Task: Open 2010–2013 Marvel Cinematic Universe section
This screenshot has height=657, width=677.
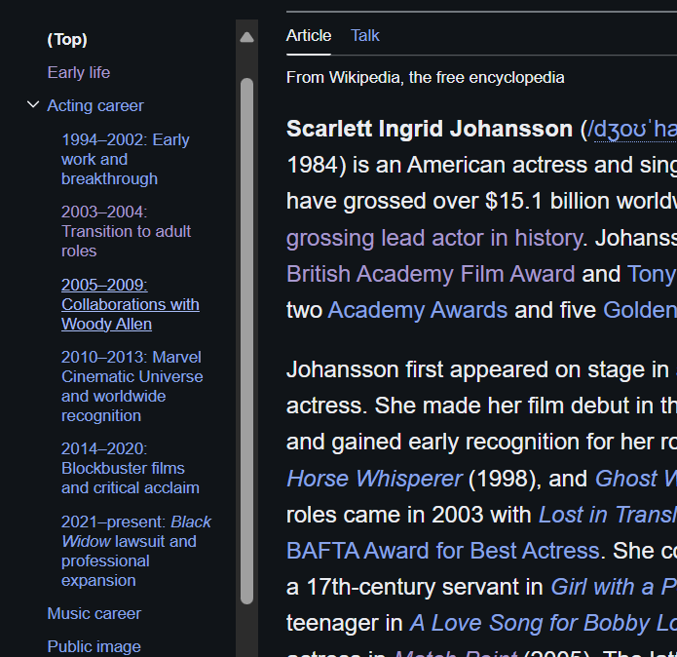Action: tap(132, 386)
